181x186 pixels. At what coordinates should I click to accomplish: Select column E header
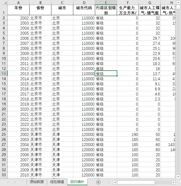[x=106, y=3]
